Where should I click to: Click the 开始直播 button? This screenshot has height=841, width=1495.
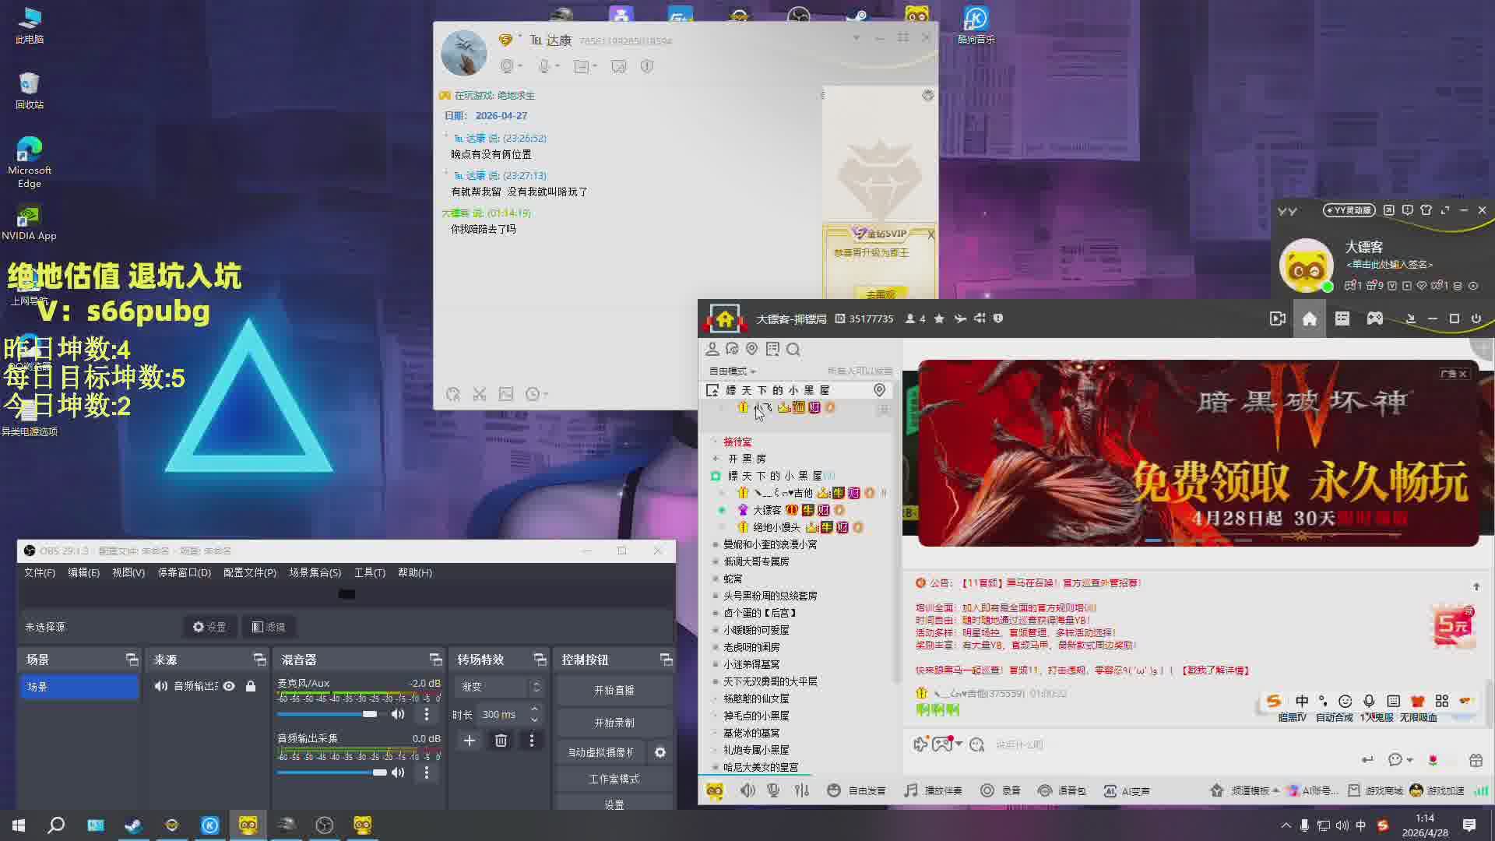coord(614,690)
